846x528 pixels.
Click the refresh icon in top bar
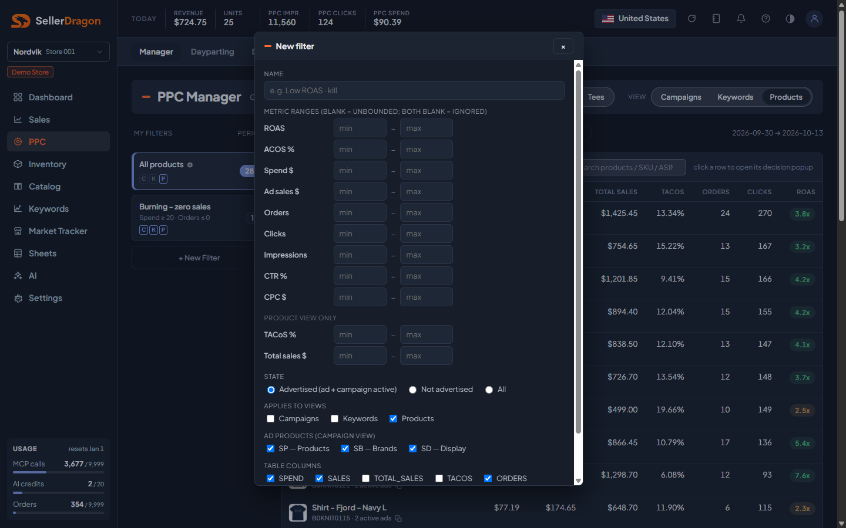[692, 19]
